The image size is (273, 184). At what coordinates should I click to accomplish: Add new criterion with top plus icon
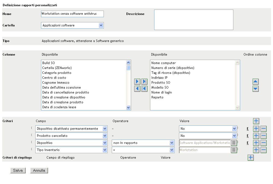coord(256,121)
